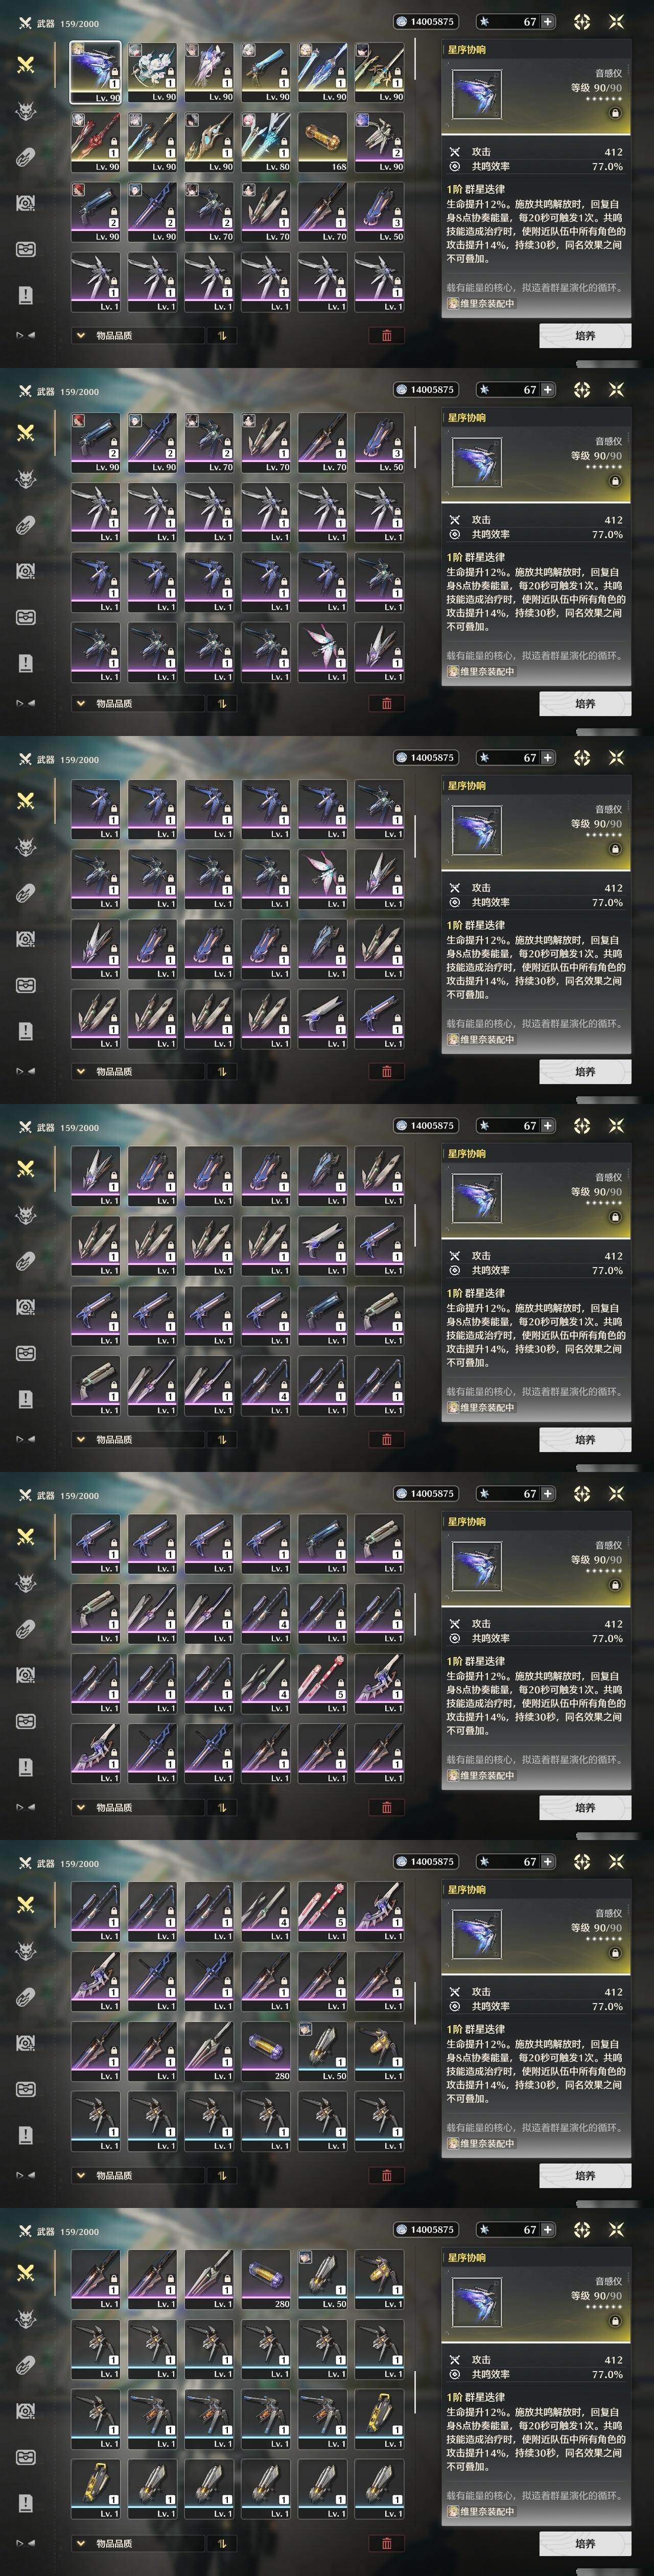Image resolution: width=654 pixels, height=2576 pixels.
Task: Toggle the sort order arrows beside 物品品质
Action: (222, 335)
